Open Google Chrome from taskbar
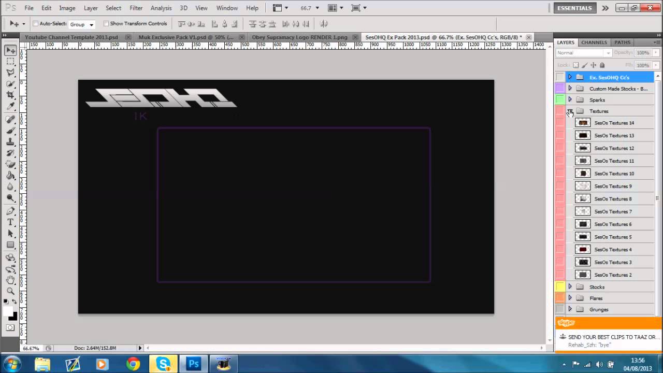Viewport: 663px width, 373px height. (x=133, y=364)
